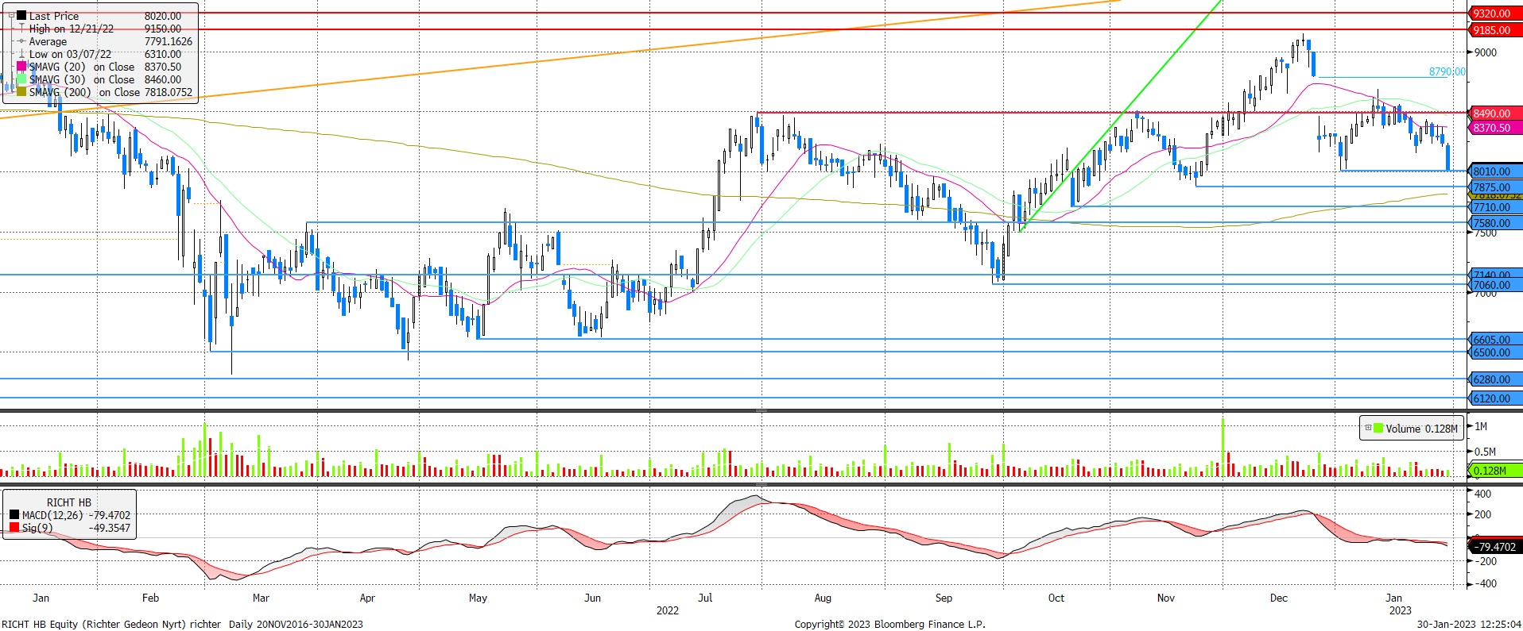Collapse the Last Price legend tree
Screen dimensions: 1523x631
pyautogui.click(x=11, y=16)
